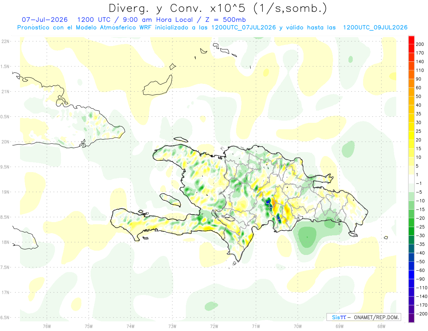Click the legend value -170

[x=421, y=305]
